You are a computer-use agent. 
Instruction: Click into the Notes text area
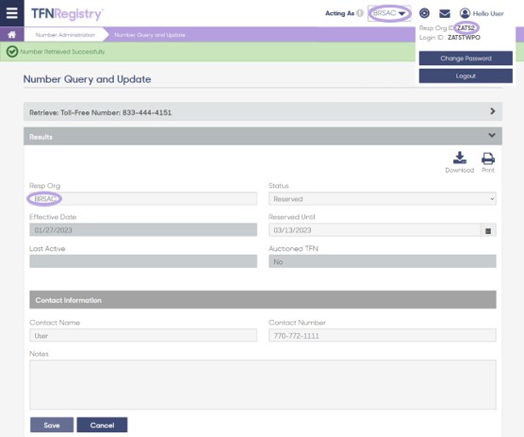[x=263, y=385]
